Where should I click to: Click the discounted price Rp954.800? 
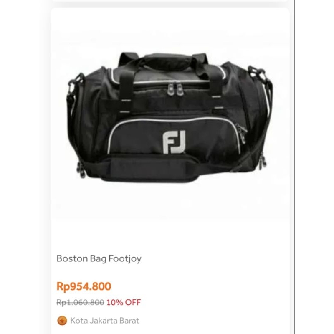point(84,286)
